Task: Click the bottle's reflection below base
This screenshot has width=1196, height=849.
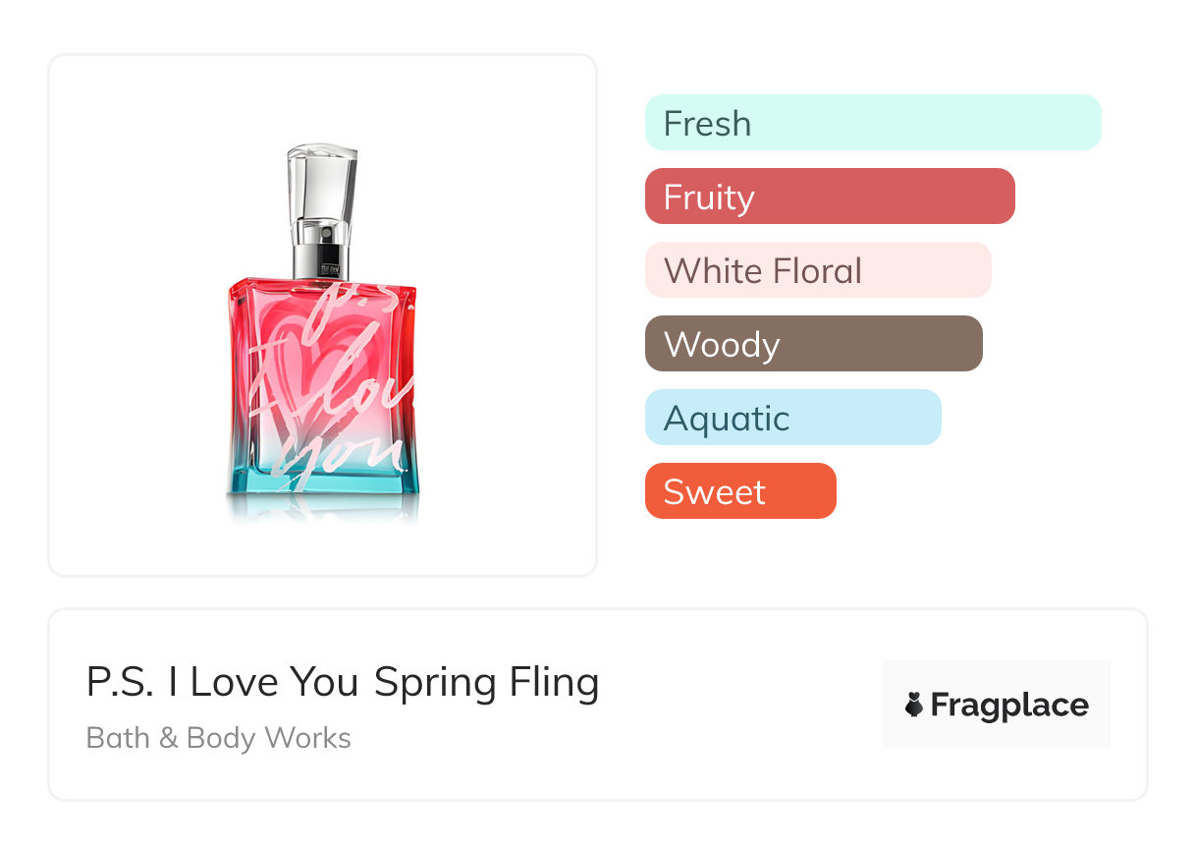Action: click(x=322, y=507)
